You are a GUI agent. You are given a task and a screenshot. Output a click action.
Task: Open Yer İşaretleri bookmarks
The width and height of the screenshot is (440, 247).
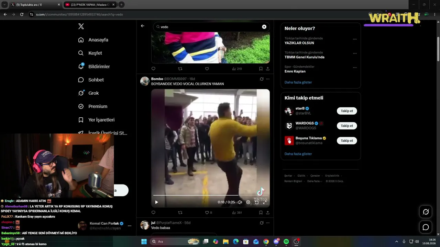click(x=96, y=120)
